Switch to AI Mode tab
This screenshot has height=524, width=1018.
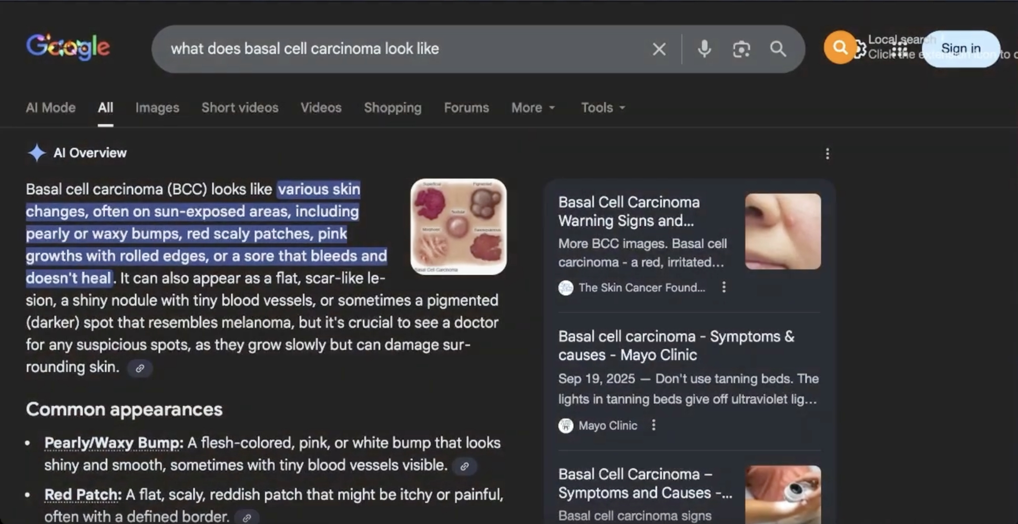50,108
